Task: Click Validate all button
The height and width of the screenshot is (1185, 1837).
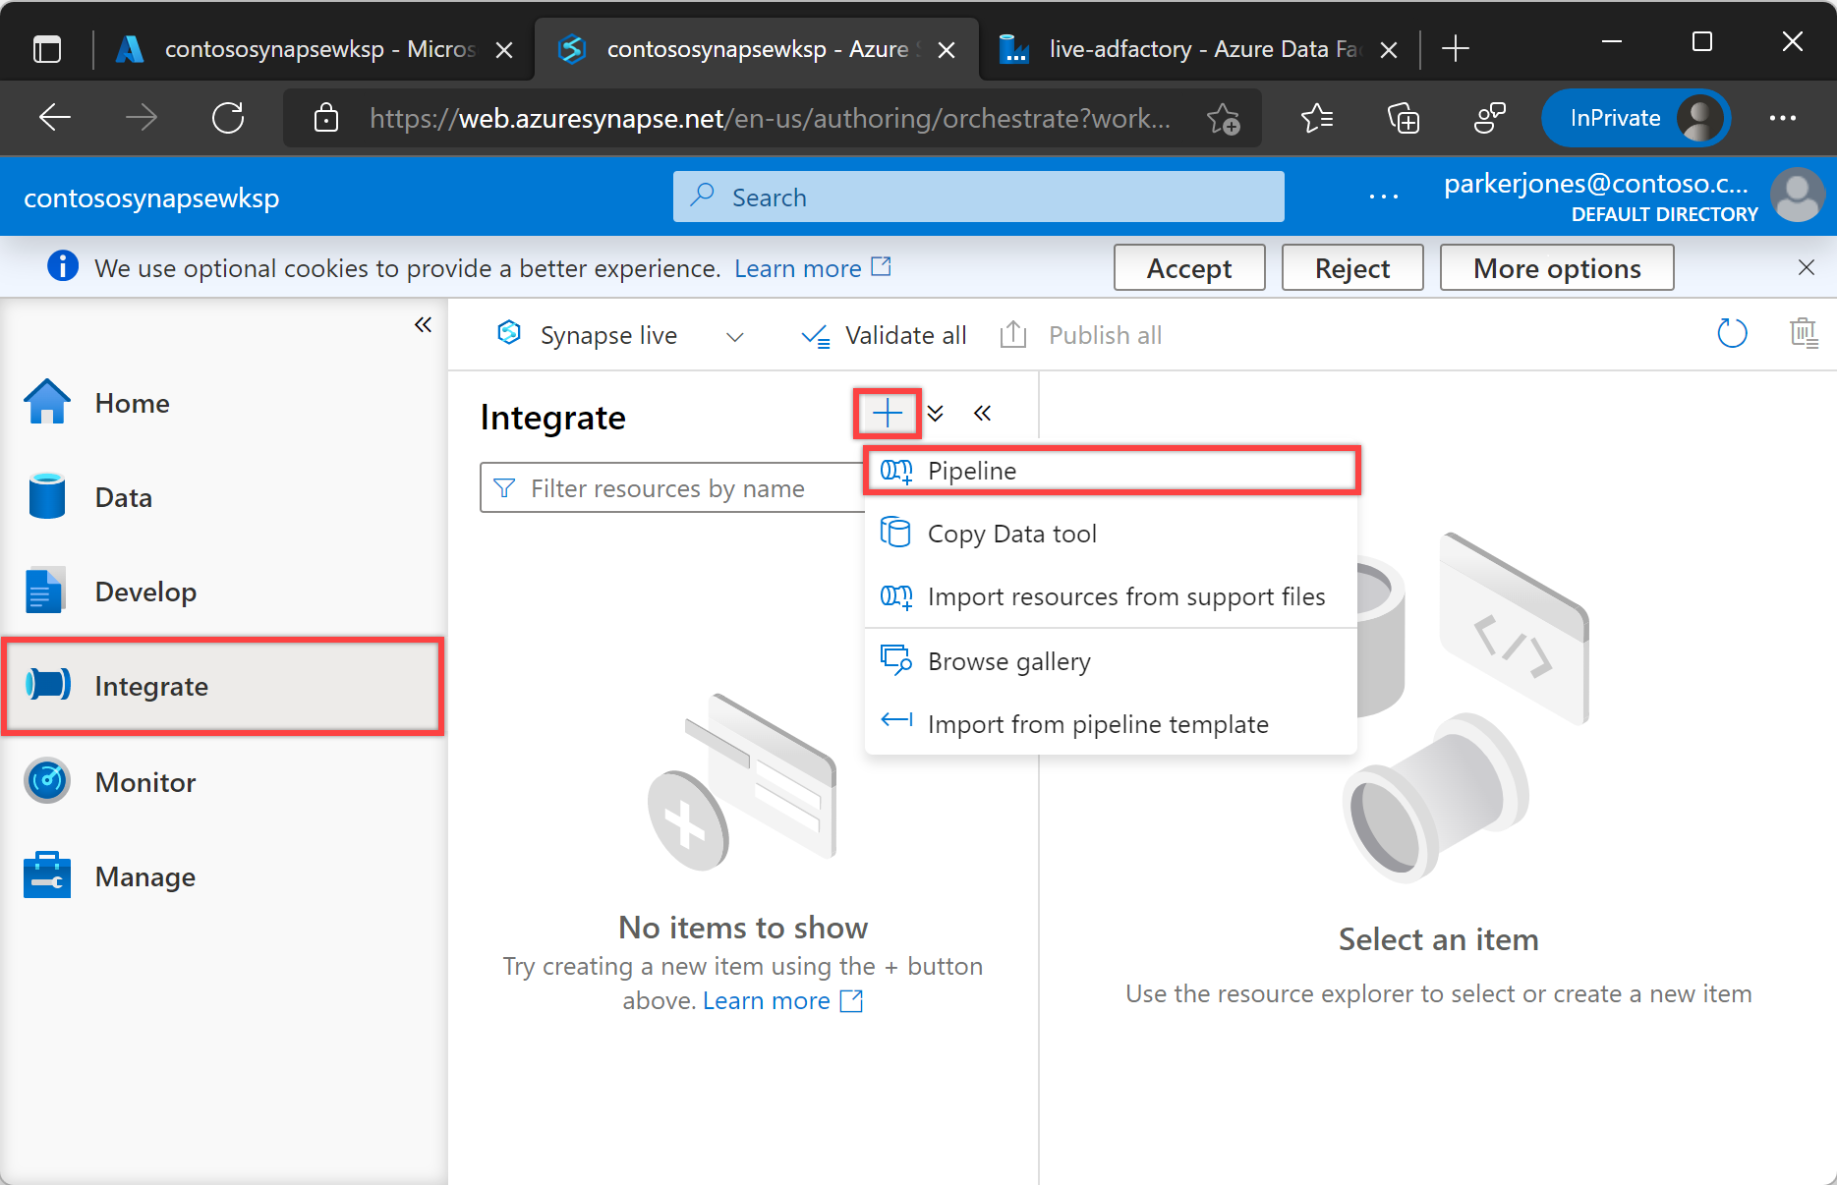Action: pos(885,336)
